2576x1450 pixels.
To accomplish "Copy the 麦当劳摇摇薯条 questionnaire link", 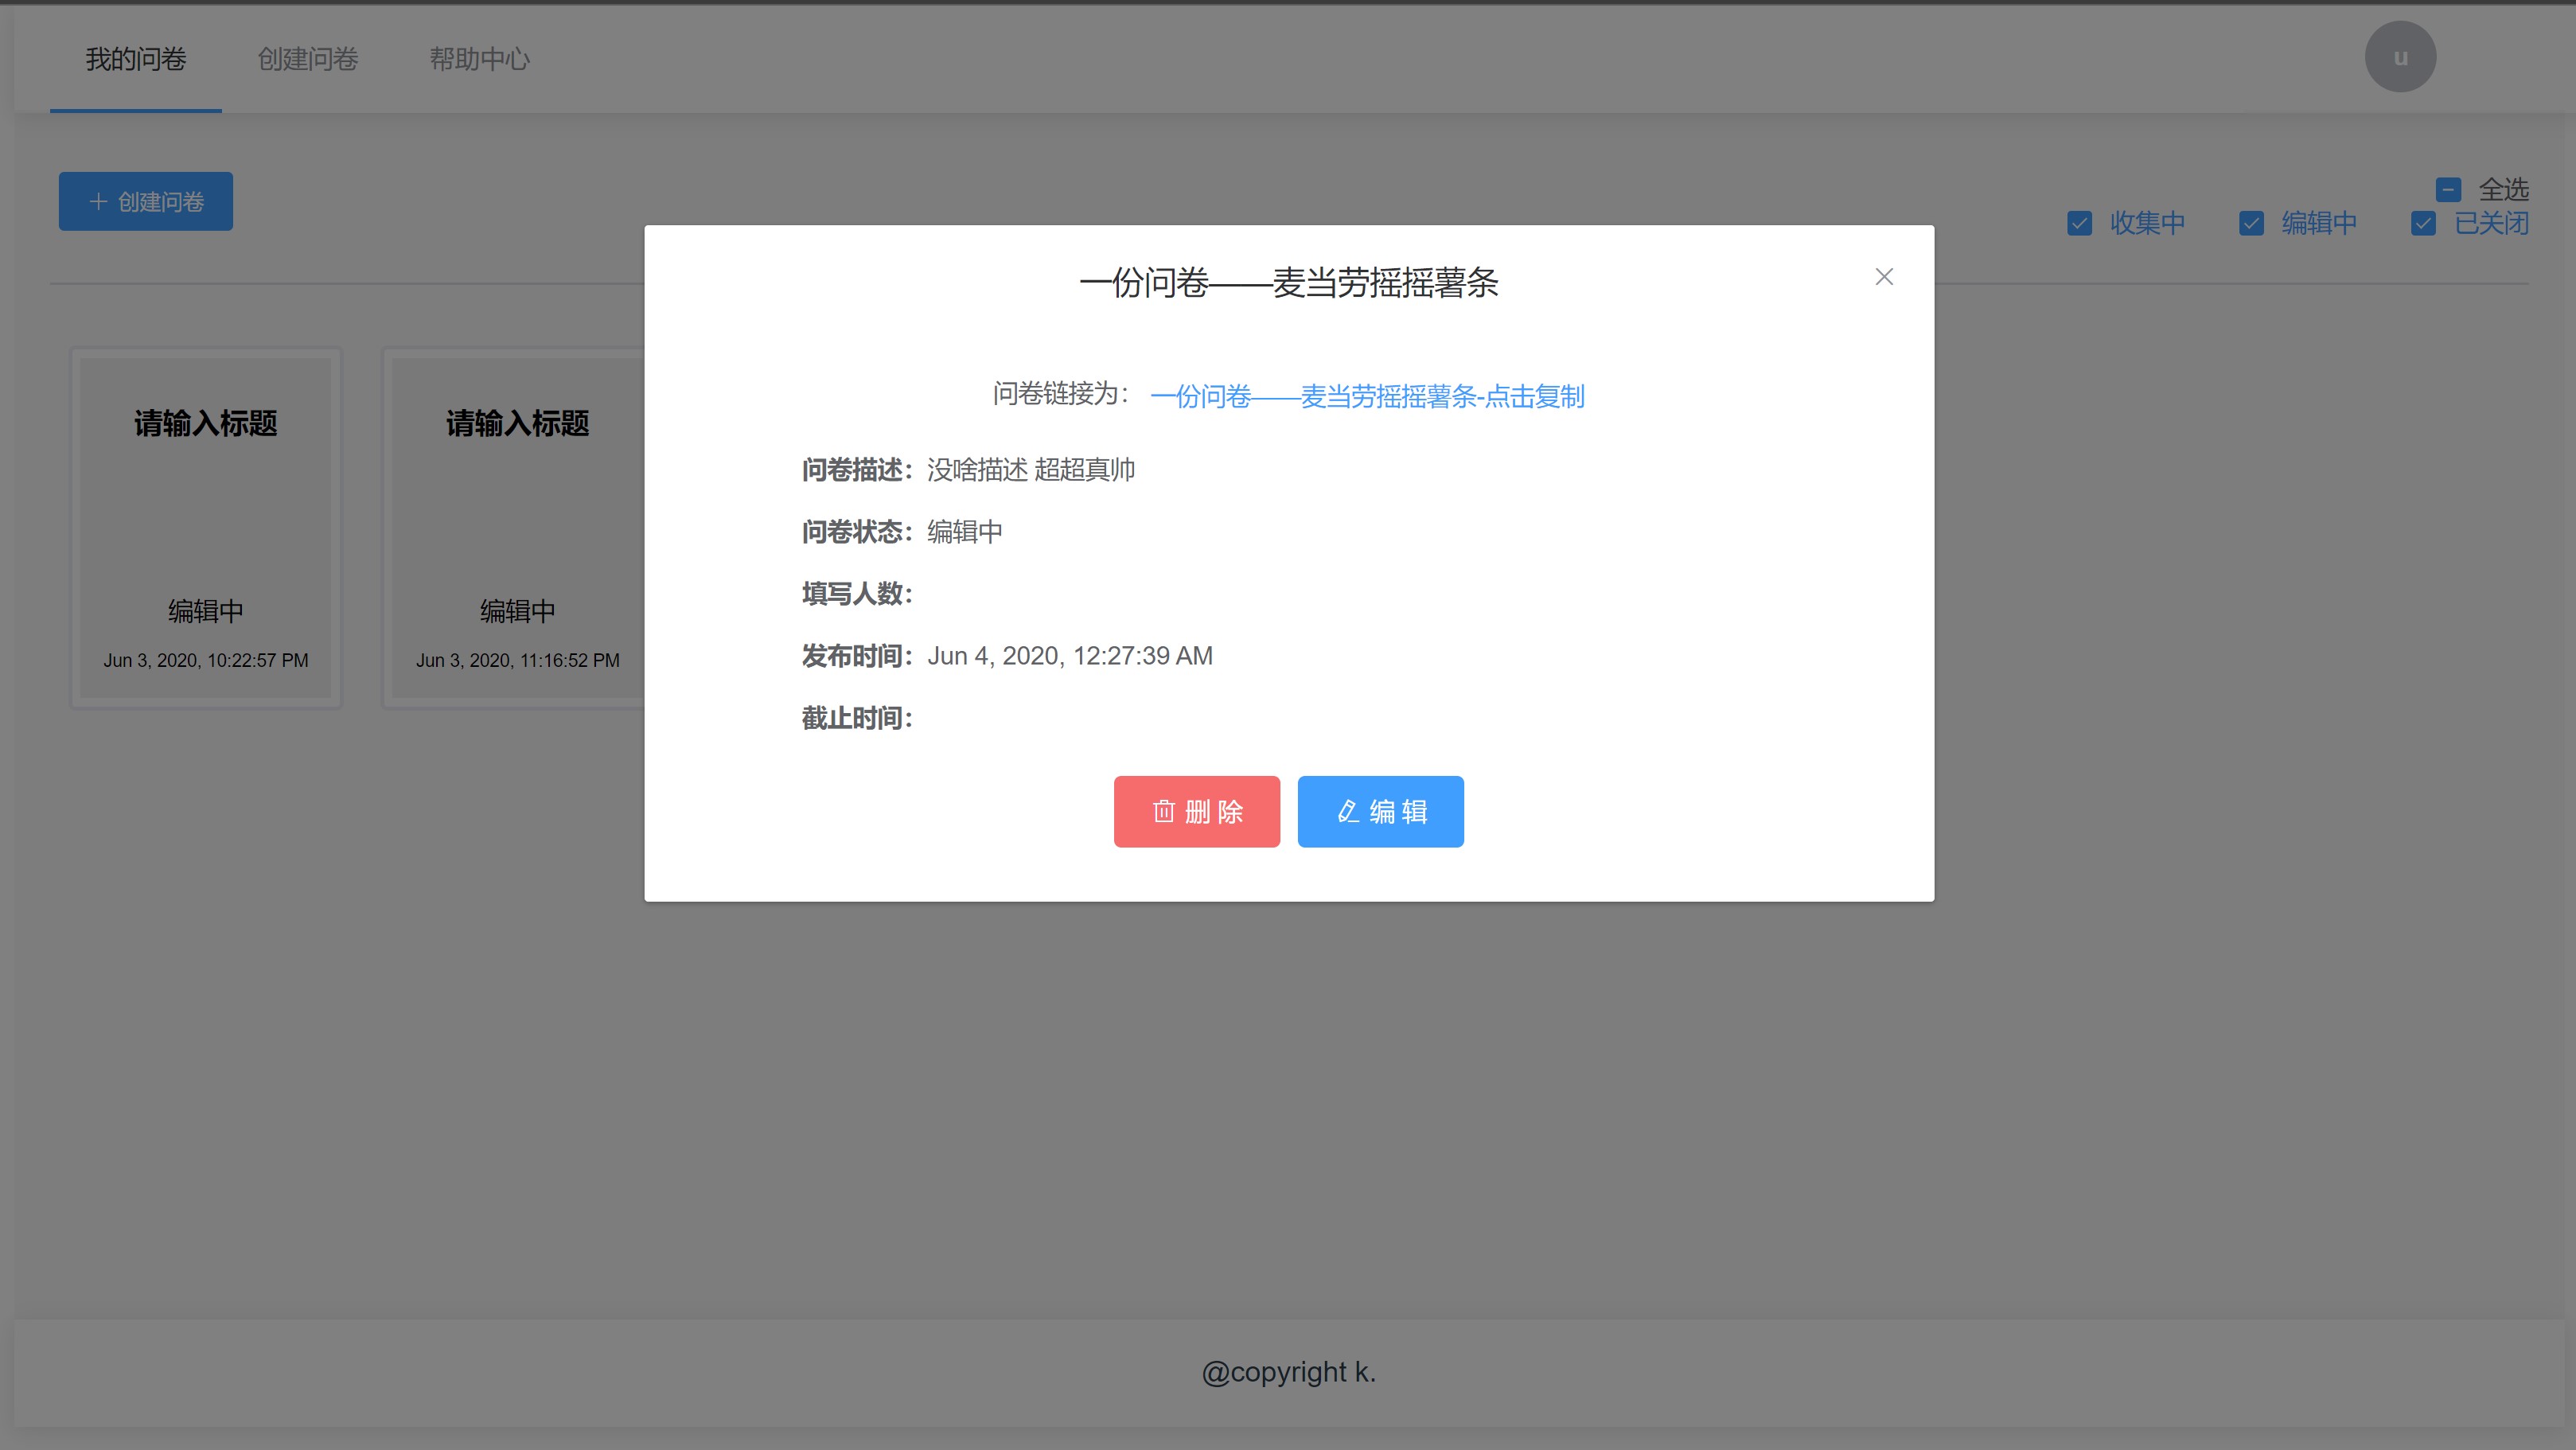I will [x=1367, y=397].
